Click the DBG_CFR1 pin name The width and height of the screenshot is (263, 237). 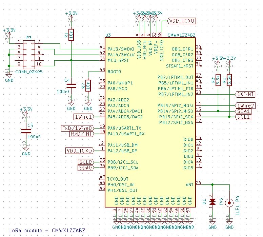[x=183, y=49]
